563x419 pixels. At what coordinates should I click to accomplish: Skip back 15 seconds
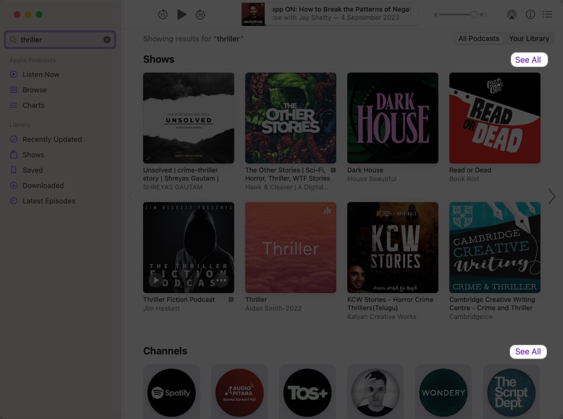tap(163, 15)
